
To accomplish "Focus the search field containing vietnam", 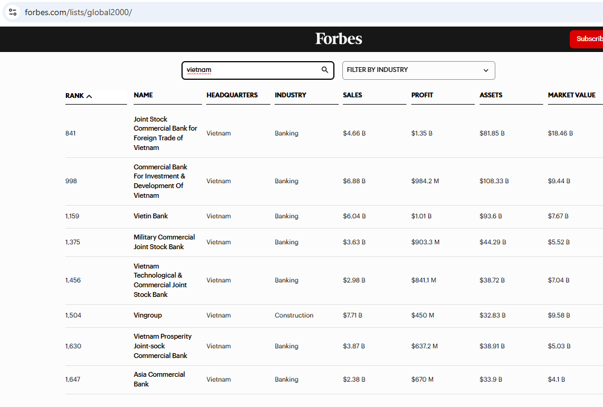I will (251, 70).
